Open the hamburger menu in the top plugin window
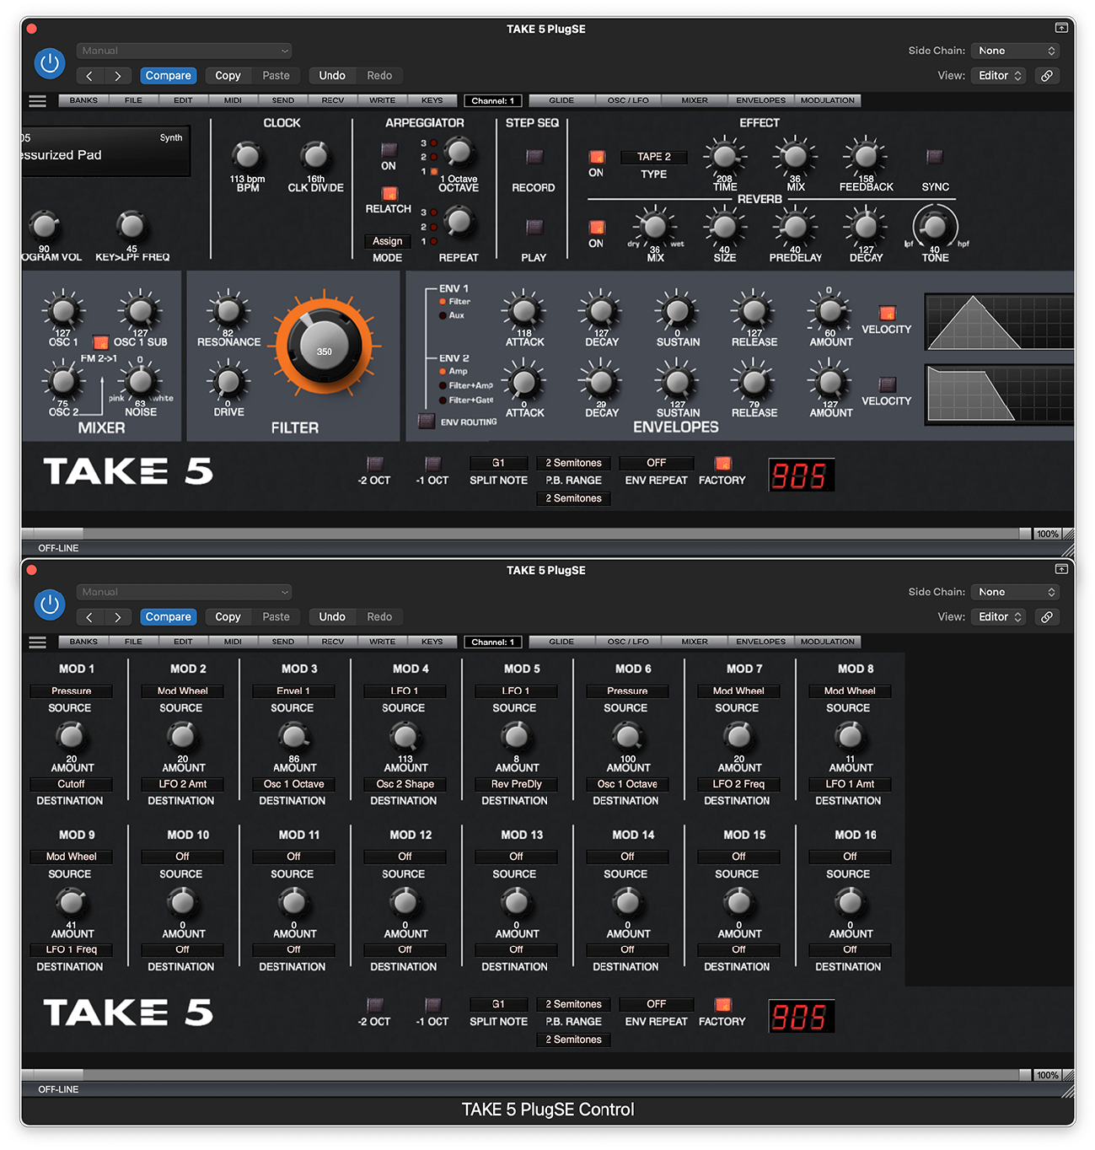1095x1150 pixels. click(x=37, y=101)
